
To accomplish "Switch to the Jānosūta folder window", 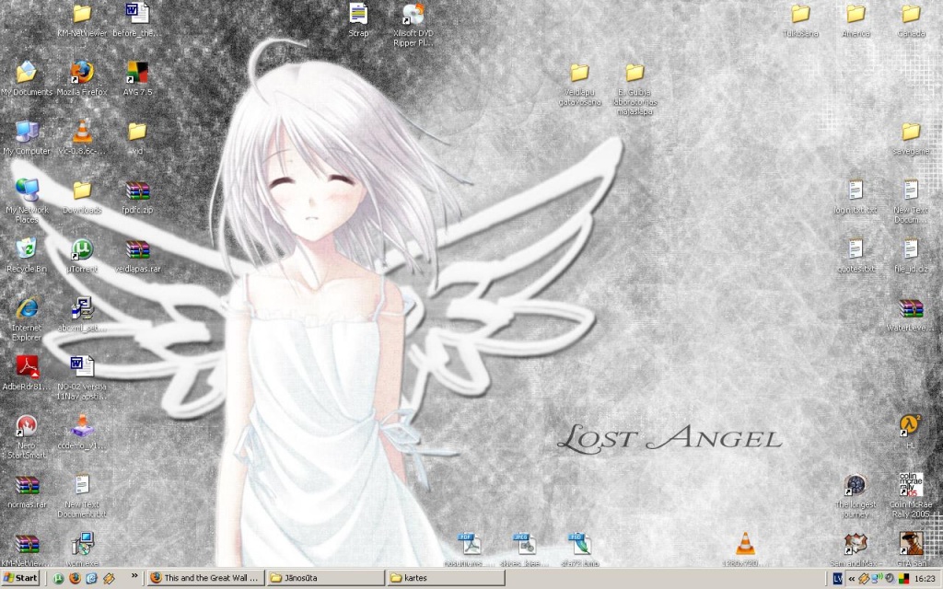I will (x=325, y=578).
